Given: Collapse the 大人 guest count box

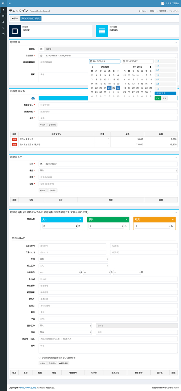Looking at the screenshot, I should (80, 219).
